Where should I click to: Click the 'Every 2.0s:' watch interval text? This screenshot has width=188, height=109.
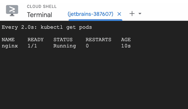19,27
